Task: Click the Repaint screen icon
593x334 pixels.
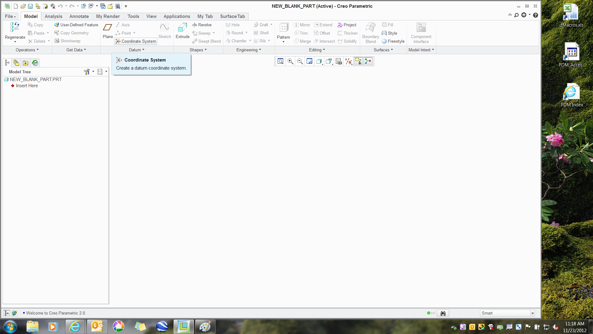Action: coord(309,62)
